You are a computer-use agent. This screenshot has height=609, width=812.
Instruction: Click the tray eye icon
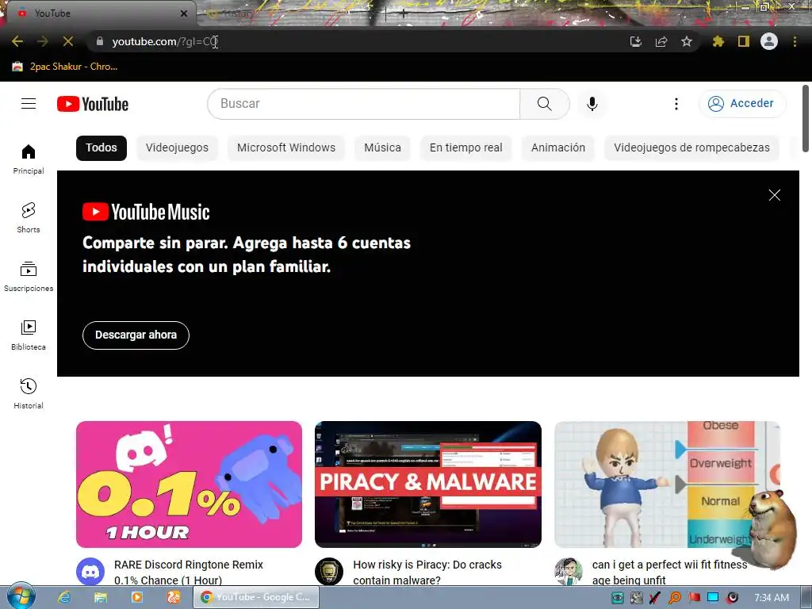point(617,598)
